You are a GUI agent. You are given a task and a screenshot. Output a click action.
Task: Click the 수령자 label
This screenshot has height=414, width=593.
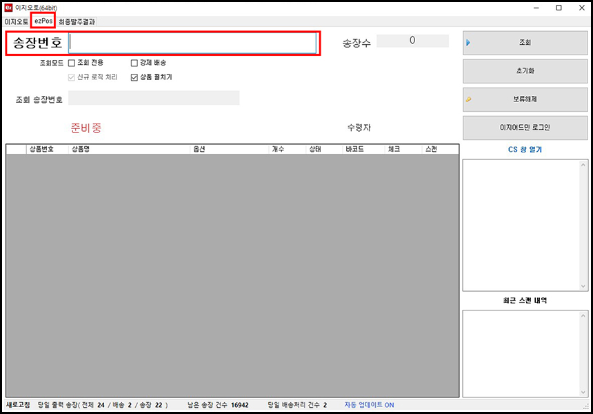point(359,128)
